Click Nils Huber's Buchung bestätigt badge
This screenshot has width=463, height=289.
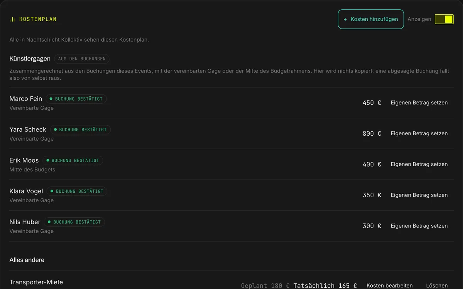point(74,222)
